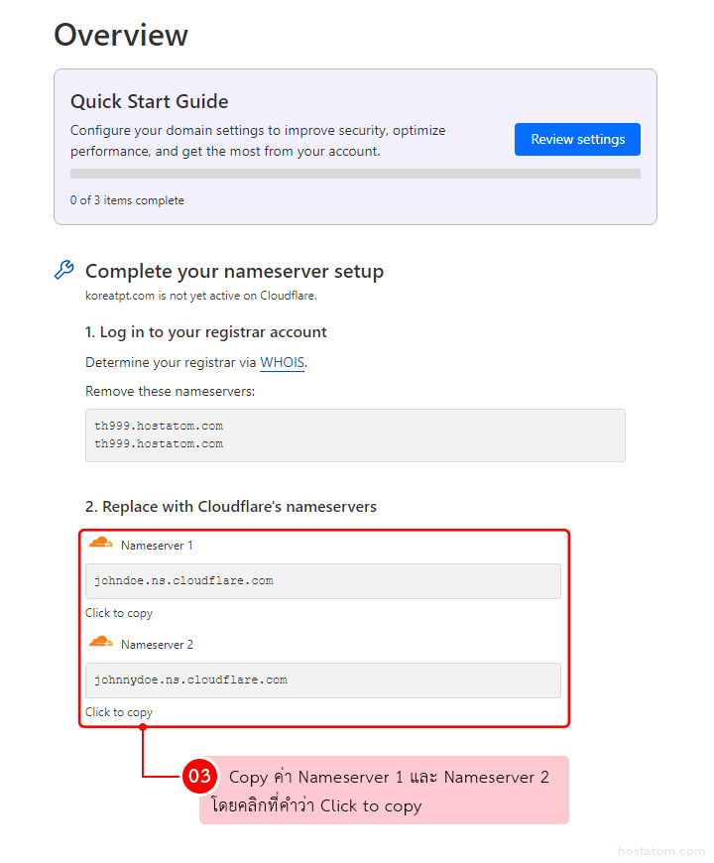714x863 pixels.
Task: Click the Quick Start Guide title
Action: point(150,102)
